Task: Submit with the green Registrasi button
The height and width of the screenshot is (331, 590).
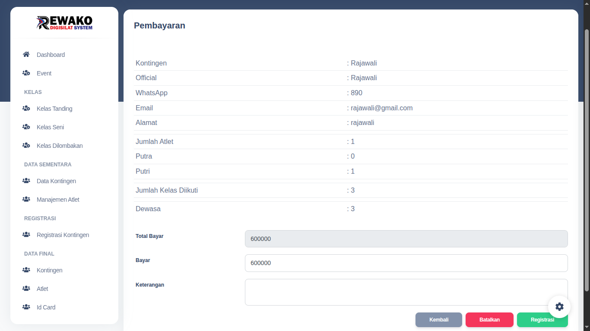Action: click(542, 320)
